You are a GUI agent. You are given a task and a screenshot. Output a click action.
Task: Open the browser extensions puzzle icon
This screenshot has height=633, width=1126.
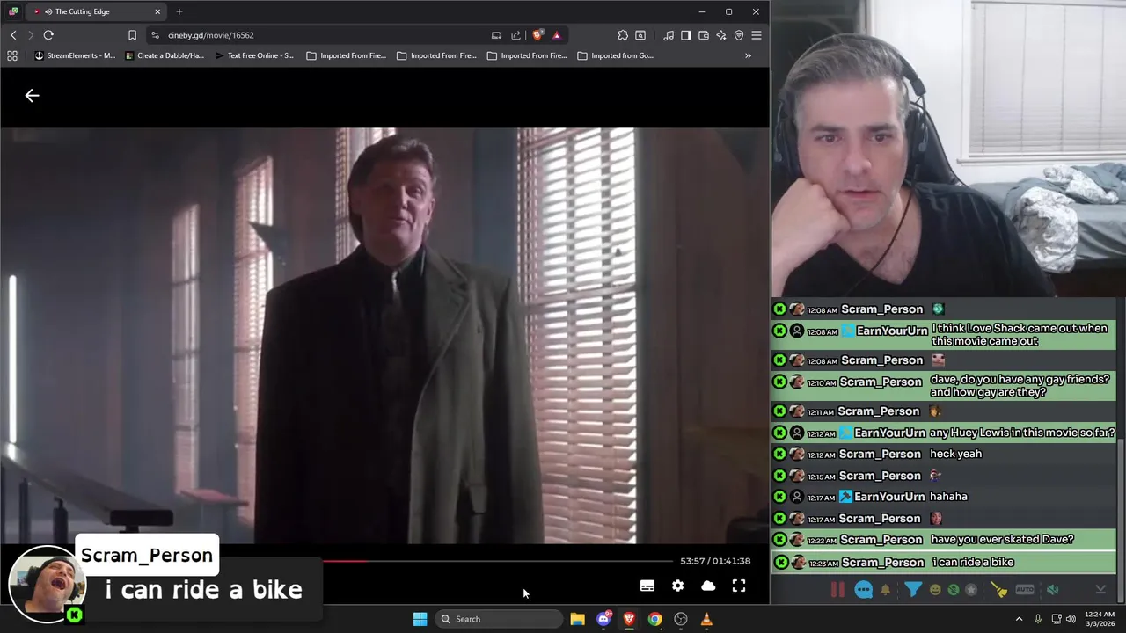click(623, 35)
